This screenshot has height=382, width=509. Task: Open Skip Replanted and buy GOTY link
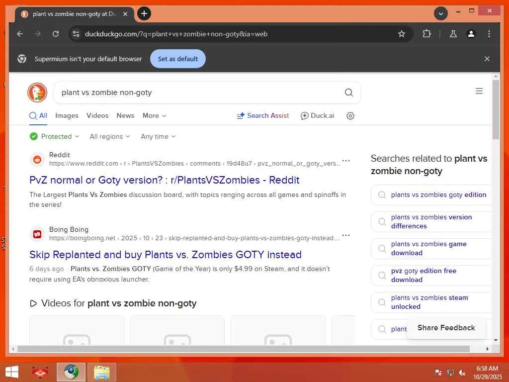(x=166, y=255)
